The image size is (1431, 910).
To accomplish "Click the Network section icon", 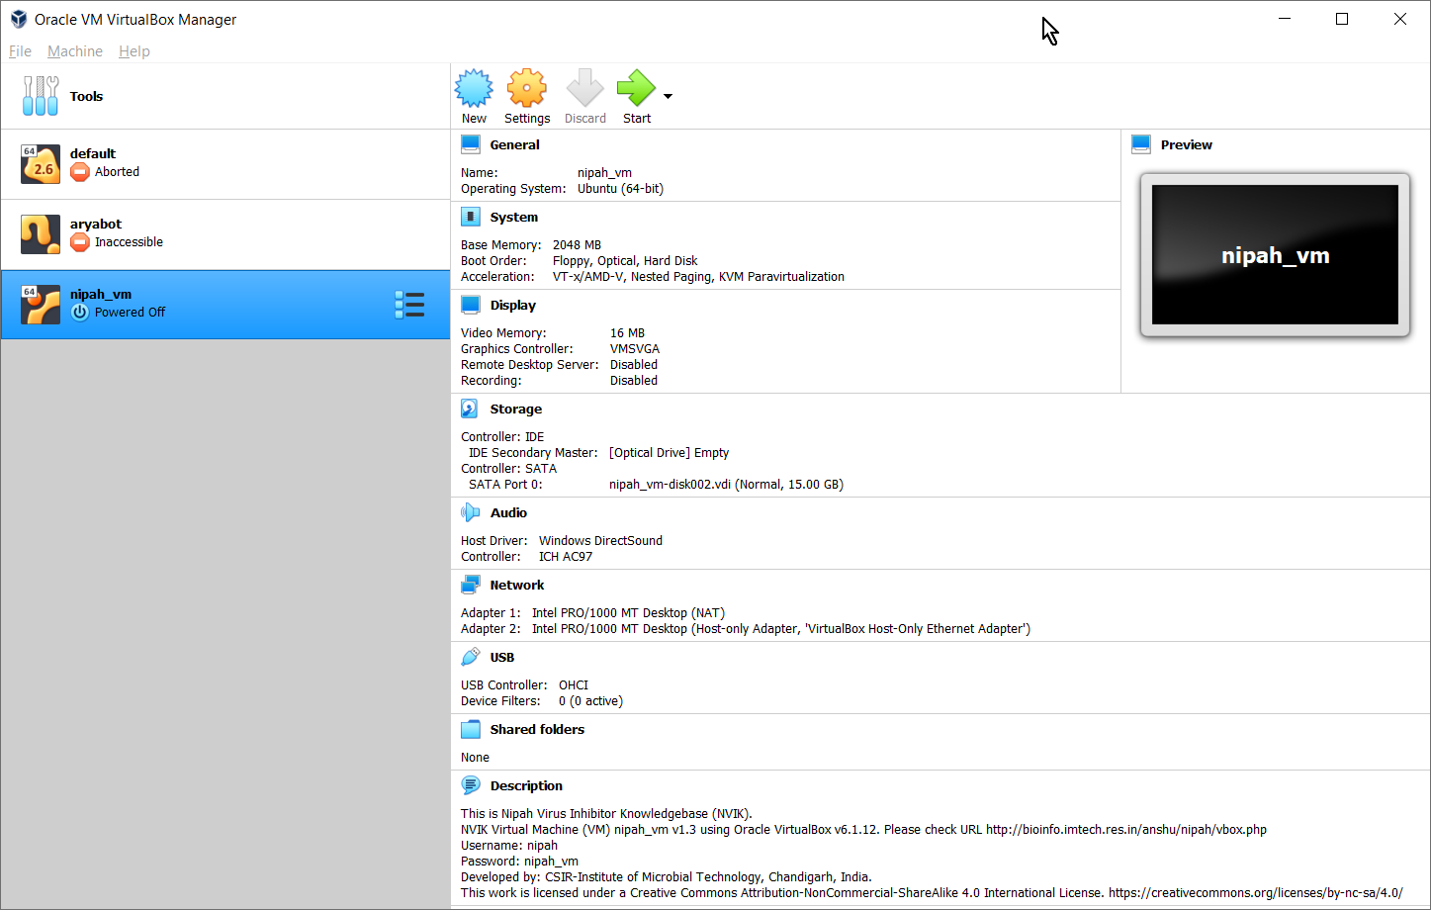I will pyautogui.click(x=470, y=585).
